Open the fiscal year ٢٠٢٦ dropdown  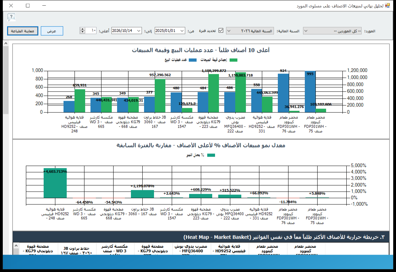[250, 31]
